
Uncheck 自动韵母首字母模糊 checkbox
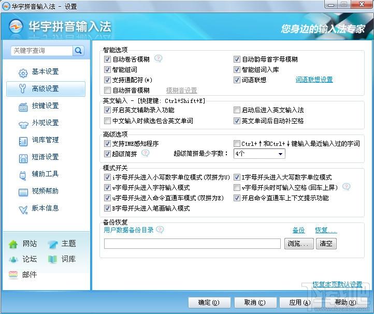(x=237, y=59)
